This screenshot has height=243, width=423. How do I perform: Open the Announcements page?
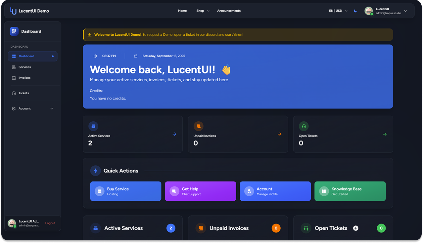[229, 11]
